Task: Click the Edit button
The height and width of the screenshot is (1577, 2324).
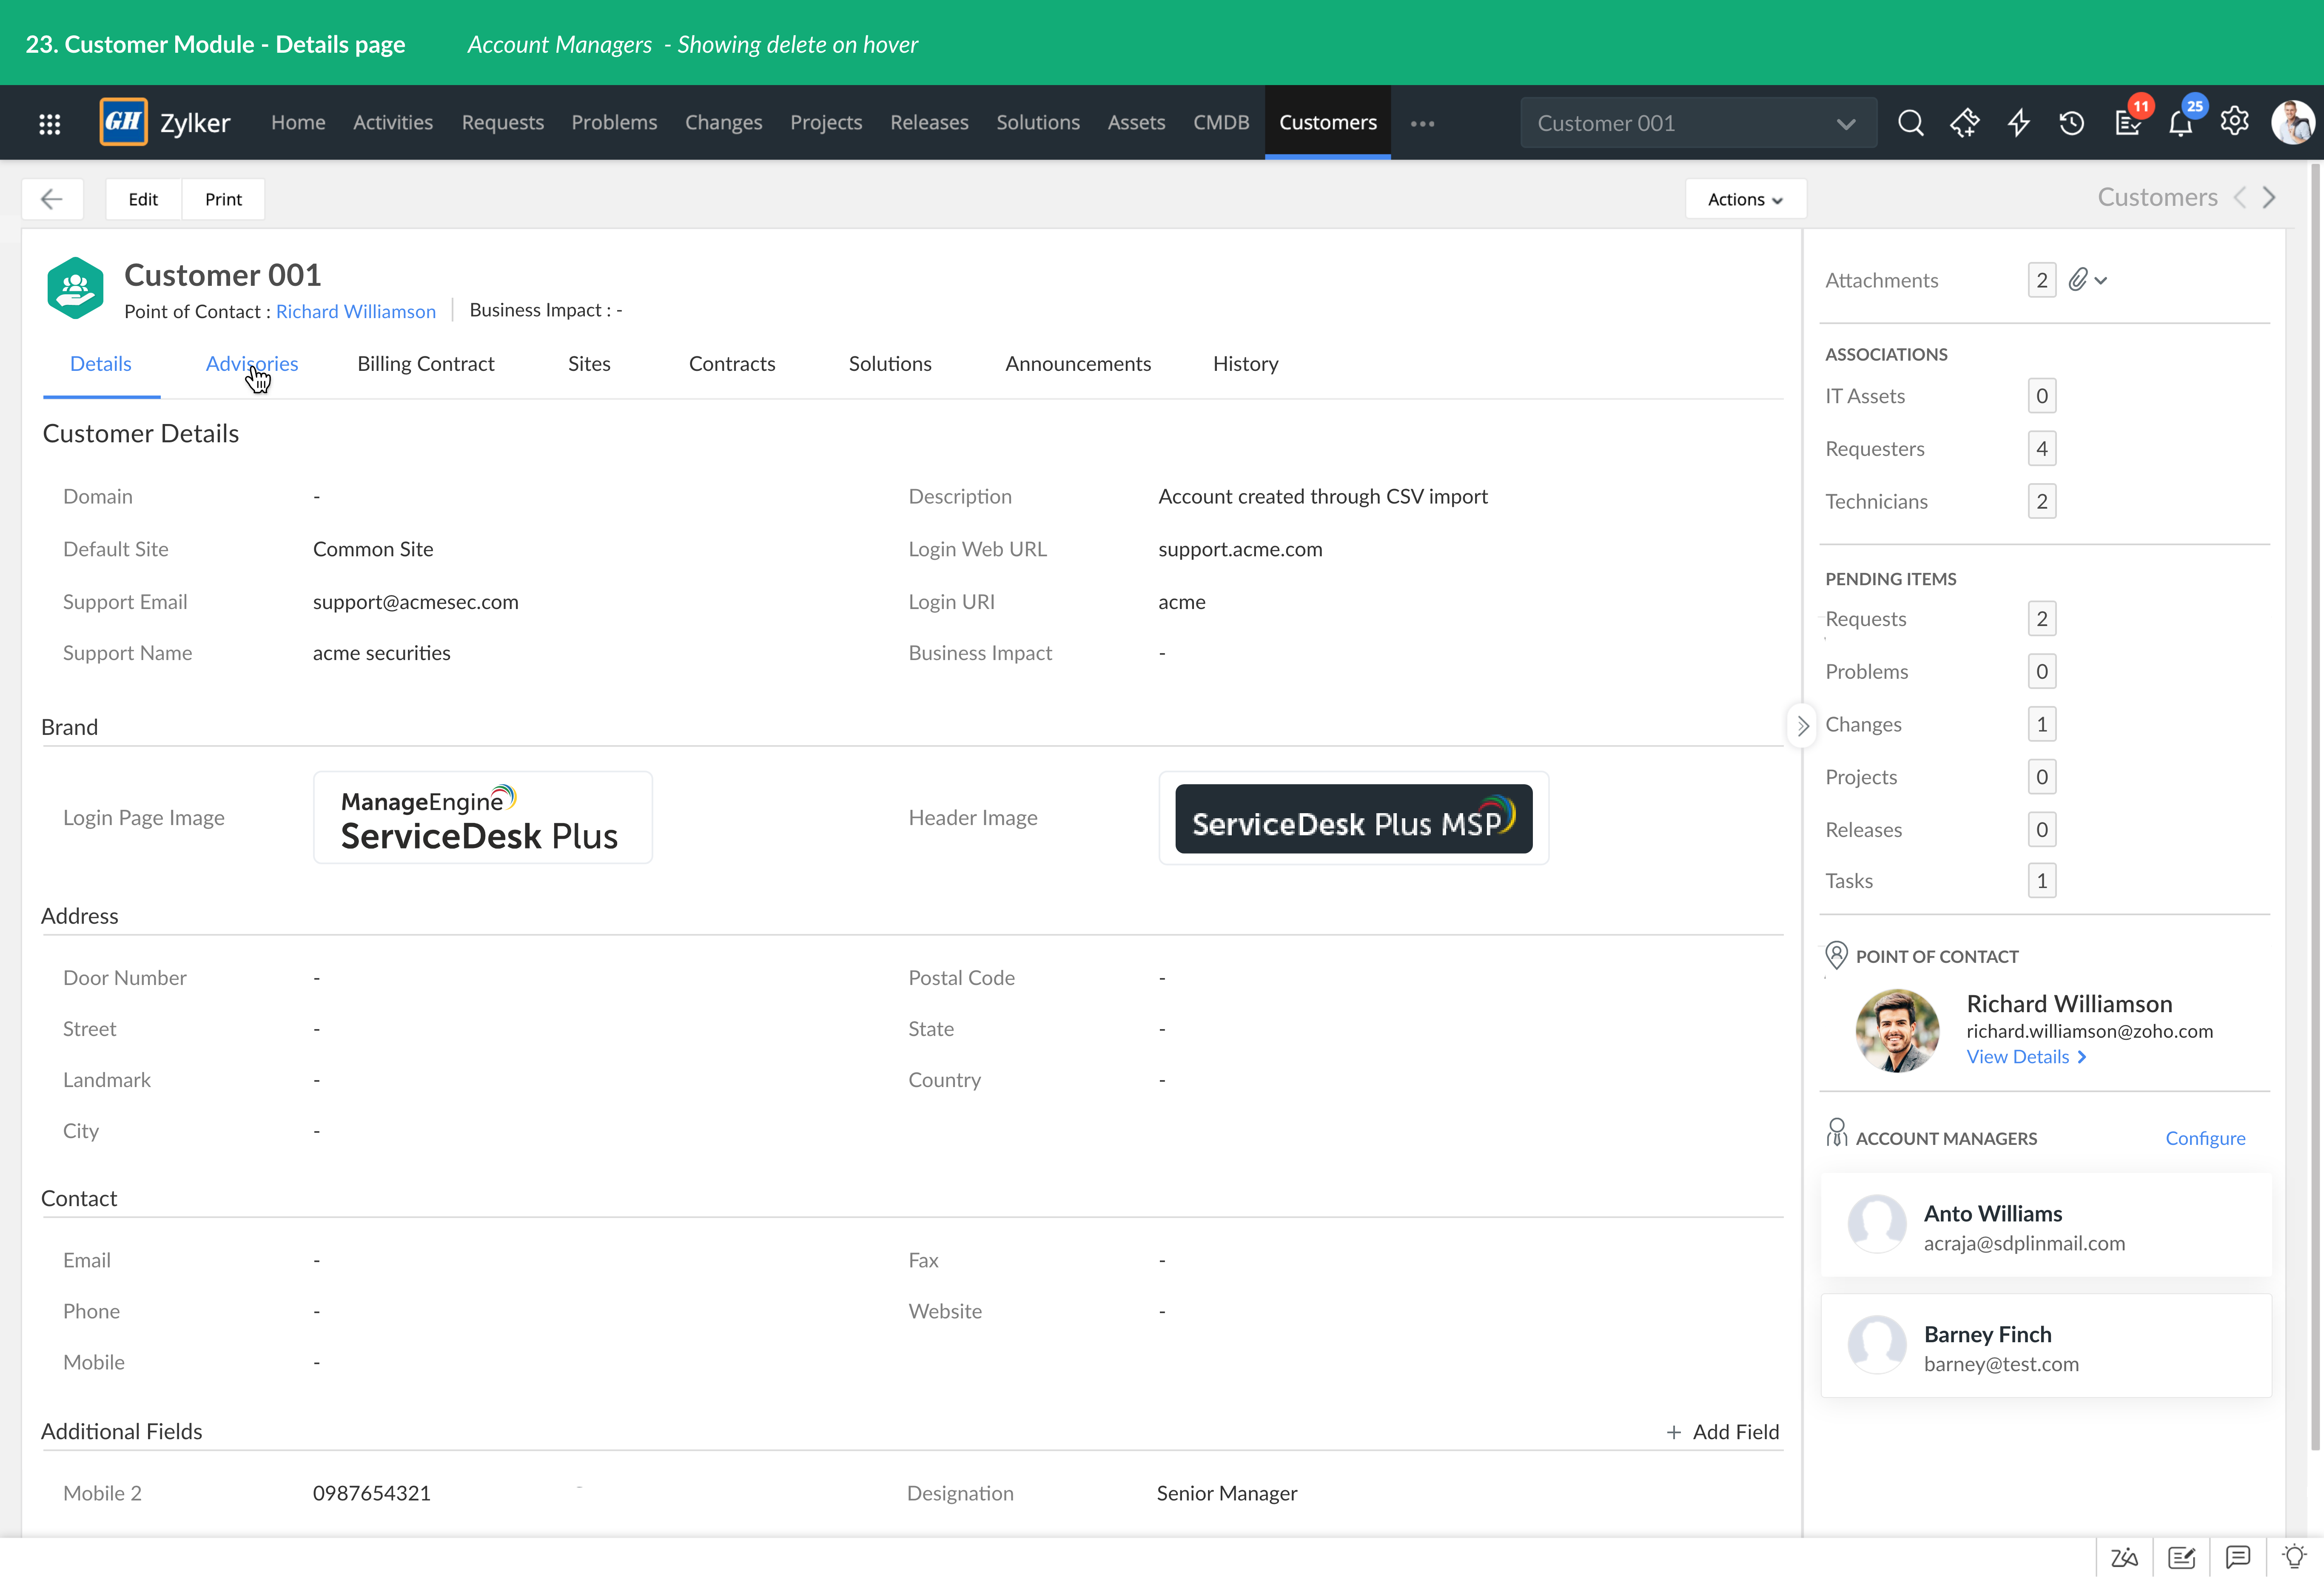Action: click(143, 199)
